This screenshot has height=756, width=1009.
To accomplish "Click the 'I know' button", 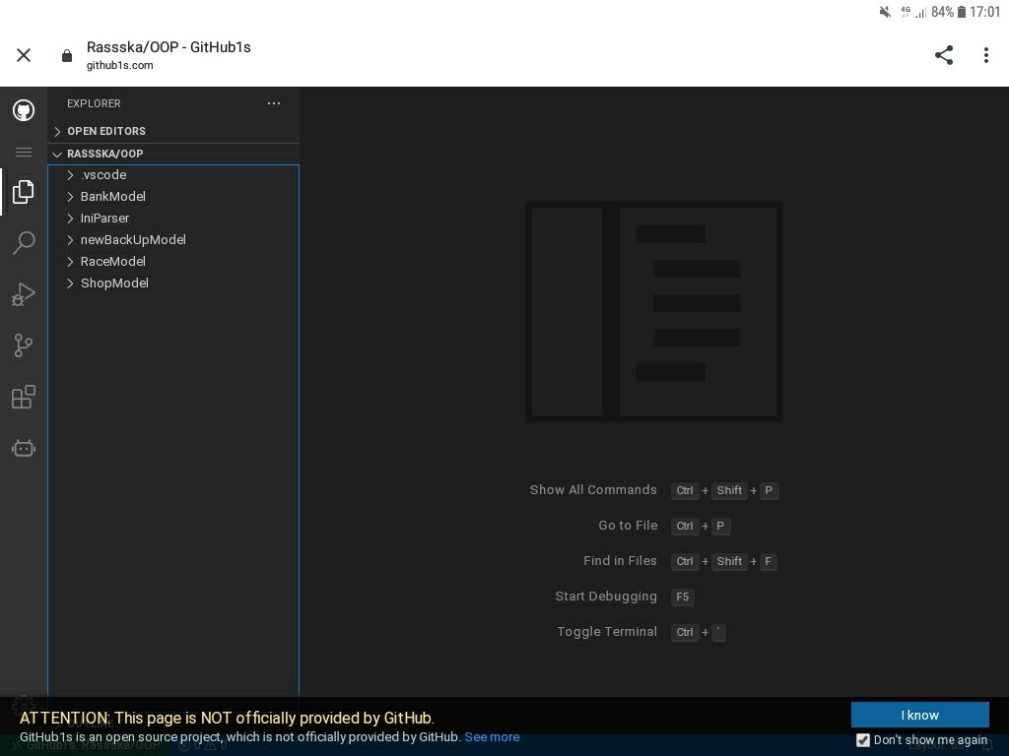I will 919,715.
